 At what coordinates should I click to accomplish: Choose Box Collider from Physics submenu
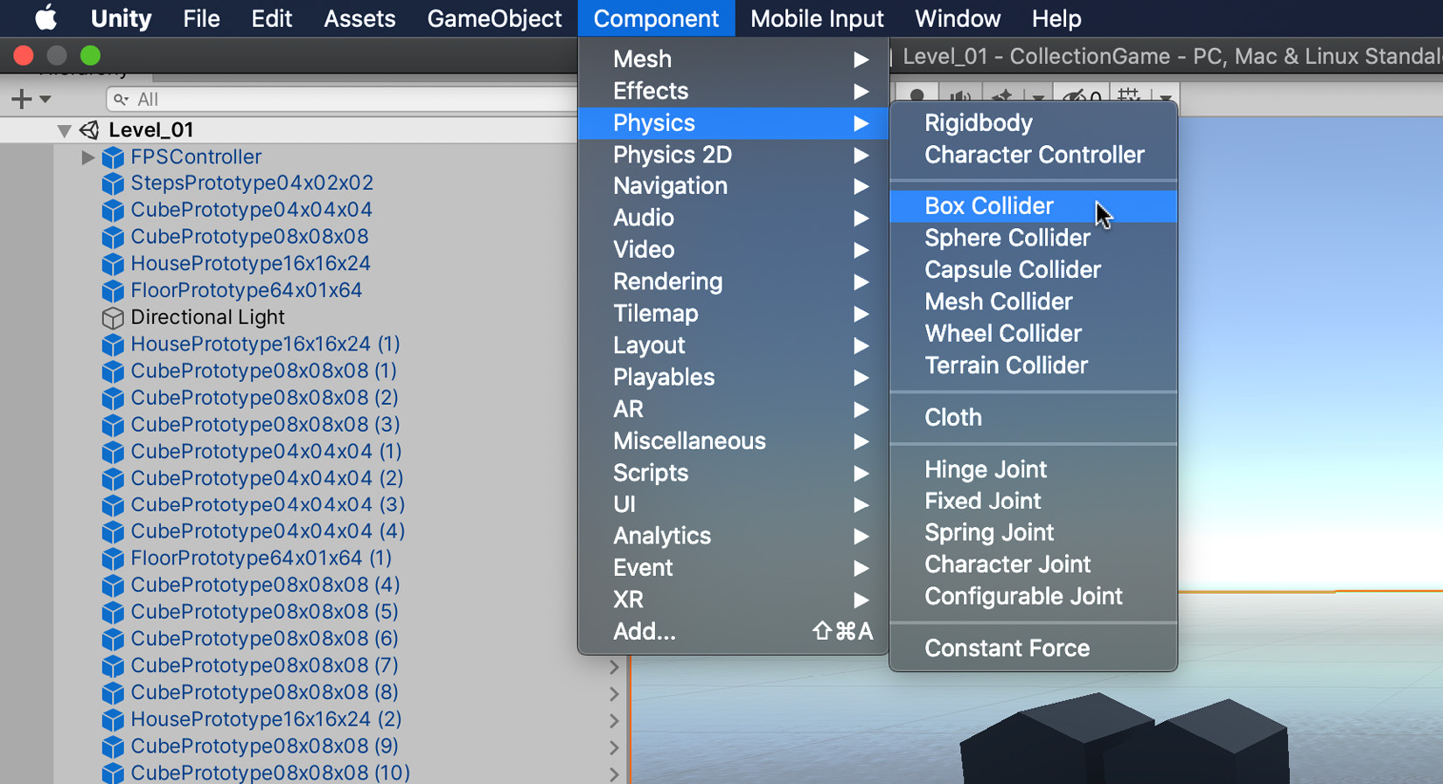click(x=1033, y=206)
